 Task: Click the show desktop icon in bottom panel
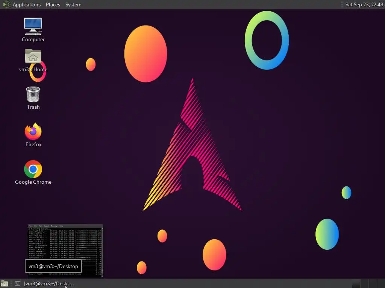tap(5, 283)
